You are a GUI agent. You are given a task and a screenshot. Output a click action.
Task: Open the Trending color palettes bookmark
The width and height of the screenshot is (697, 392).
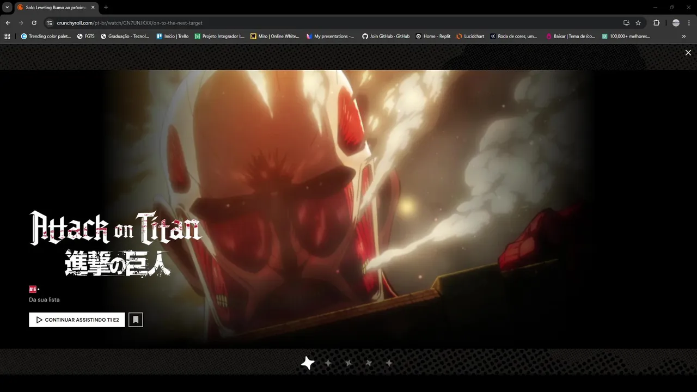[x=46, y=36]
